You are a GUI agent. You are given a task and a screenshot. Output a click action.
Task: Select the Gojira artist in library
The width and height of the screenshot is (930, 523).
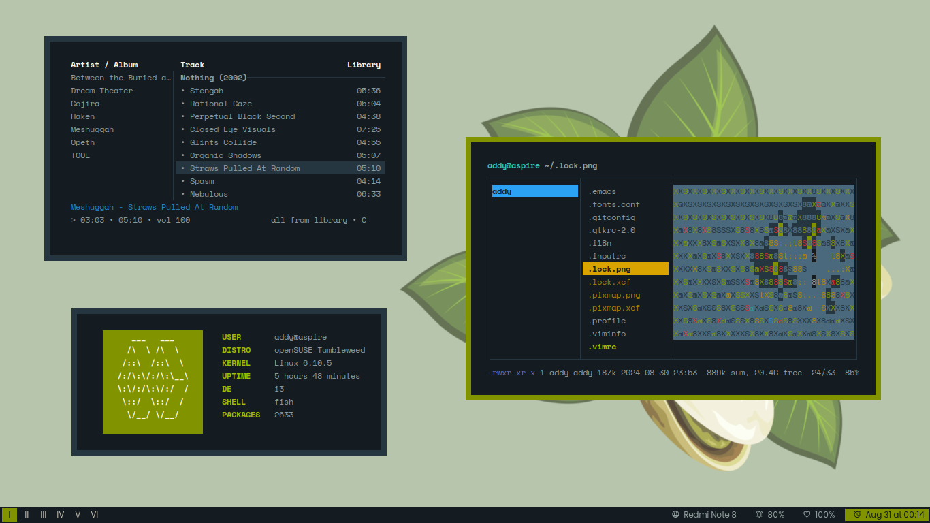tap(85, 104)
